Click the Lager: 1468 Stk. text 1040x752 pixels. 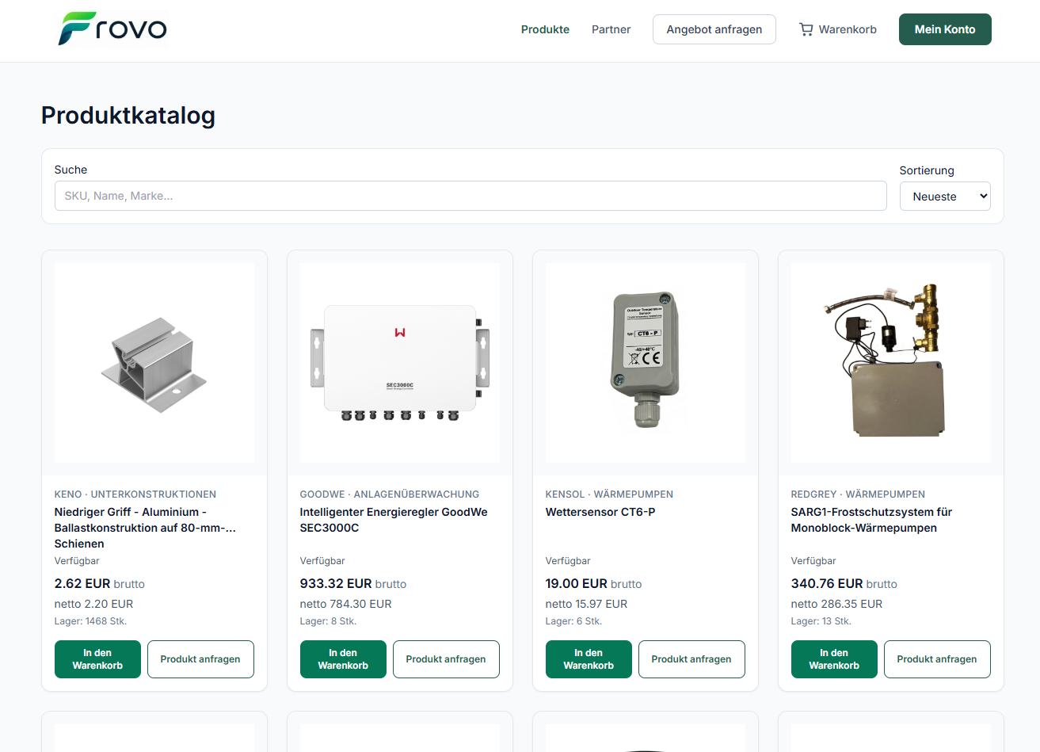90,621
